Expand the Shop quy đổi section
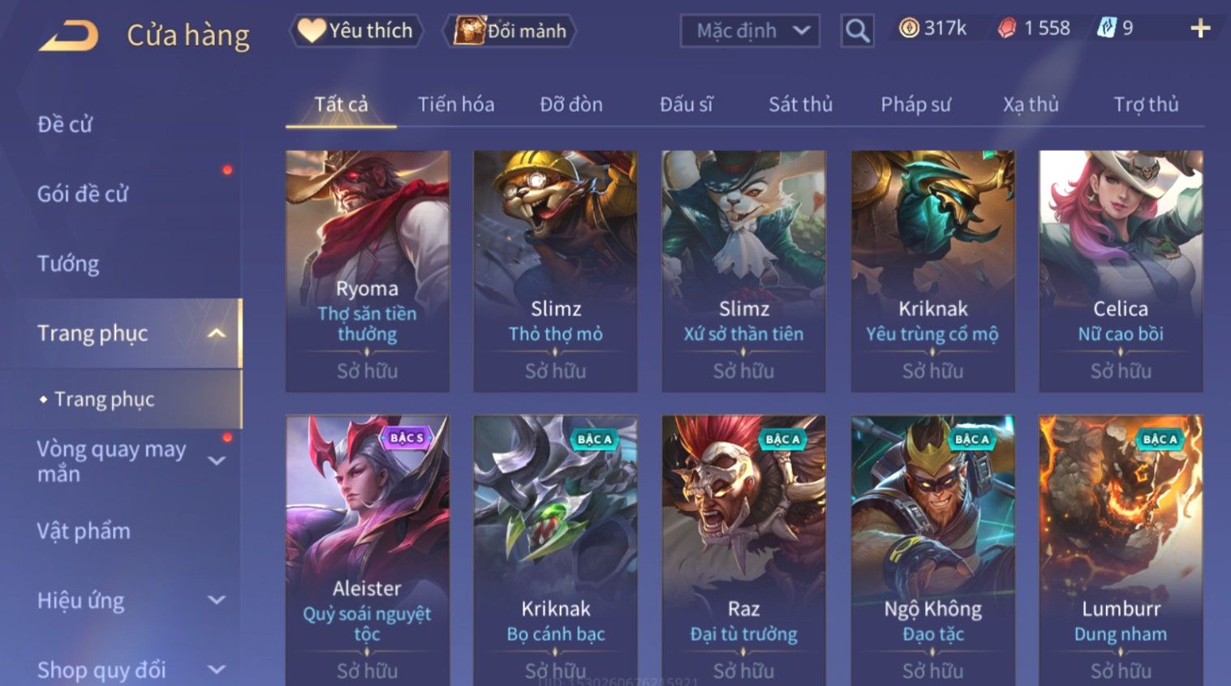The height and width of the screenshot is (686, 1231). tap(217, 670)
